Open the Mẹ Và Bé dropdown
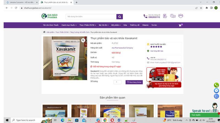 (104, 25)
